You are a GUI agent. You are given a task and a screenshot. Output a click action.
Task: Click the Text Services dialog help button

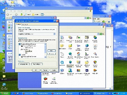tap(55, 21)
